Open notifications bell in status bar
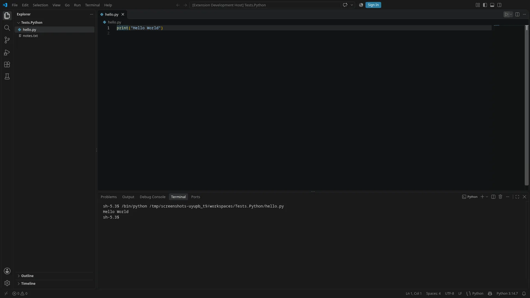The height and width of the screenshot is (298, 530). pos(524,294)
